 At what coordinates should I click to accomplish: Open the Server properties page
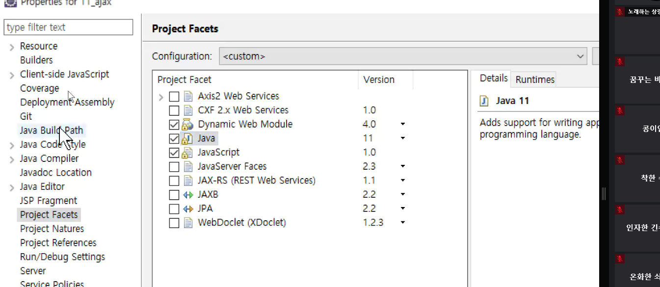(x=33, y=271)
